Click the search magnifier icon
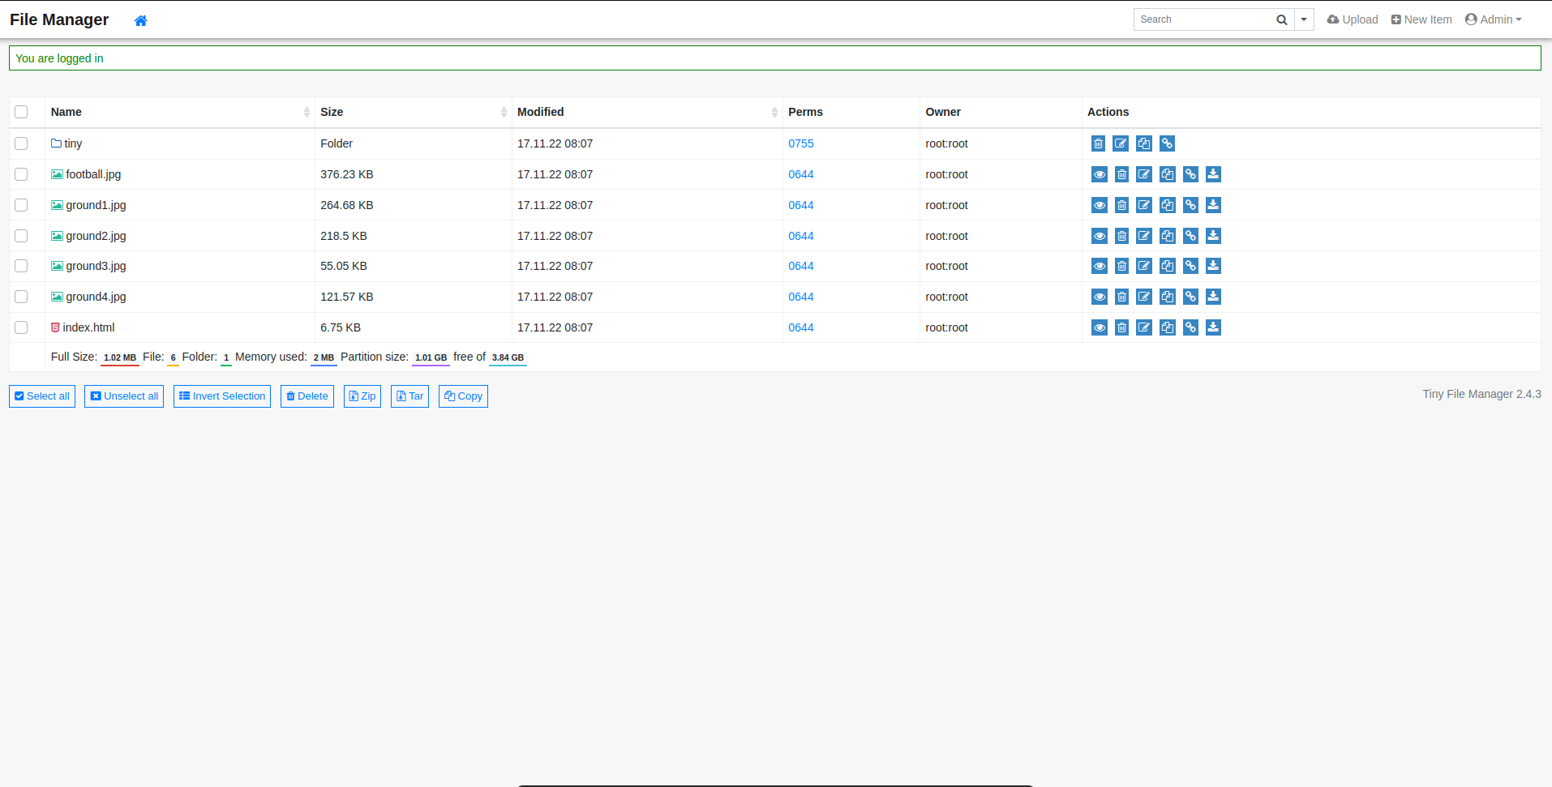Image resolution: width=1552 pixels, height=787 pixels. pos(1281,19)
